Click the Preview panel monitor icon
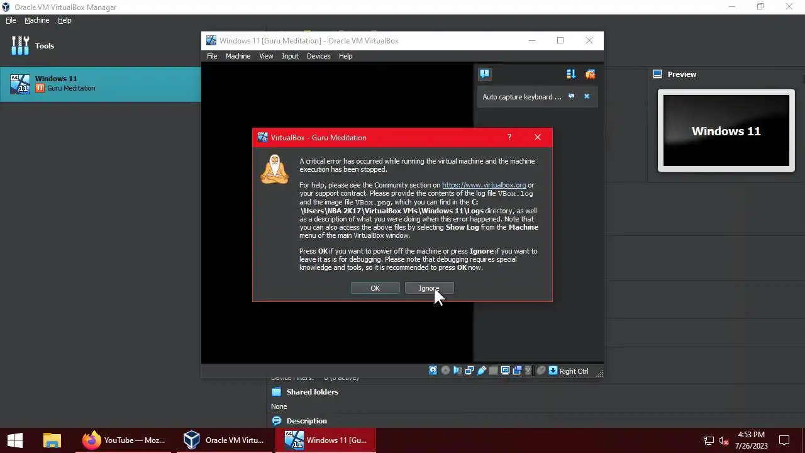 tap(658, 74)
